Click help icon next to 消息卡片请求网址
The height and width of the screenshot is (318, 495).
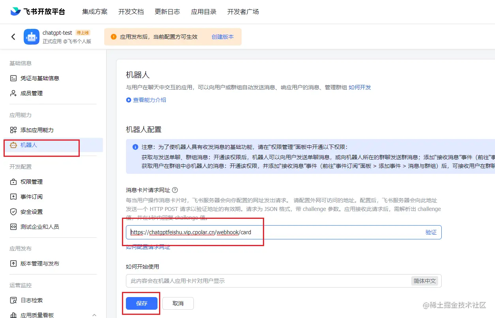(x=175, y=190)
